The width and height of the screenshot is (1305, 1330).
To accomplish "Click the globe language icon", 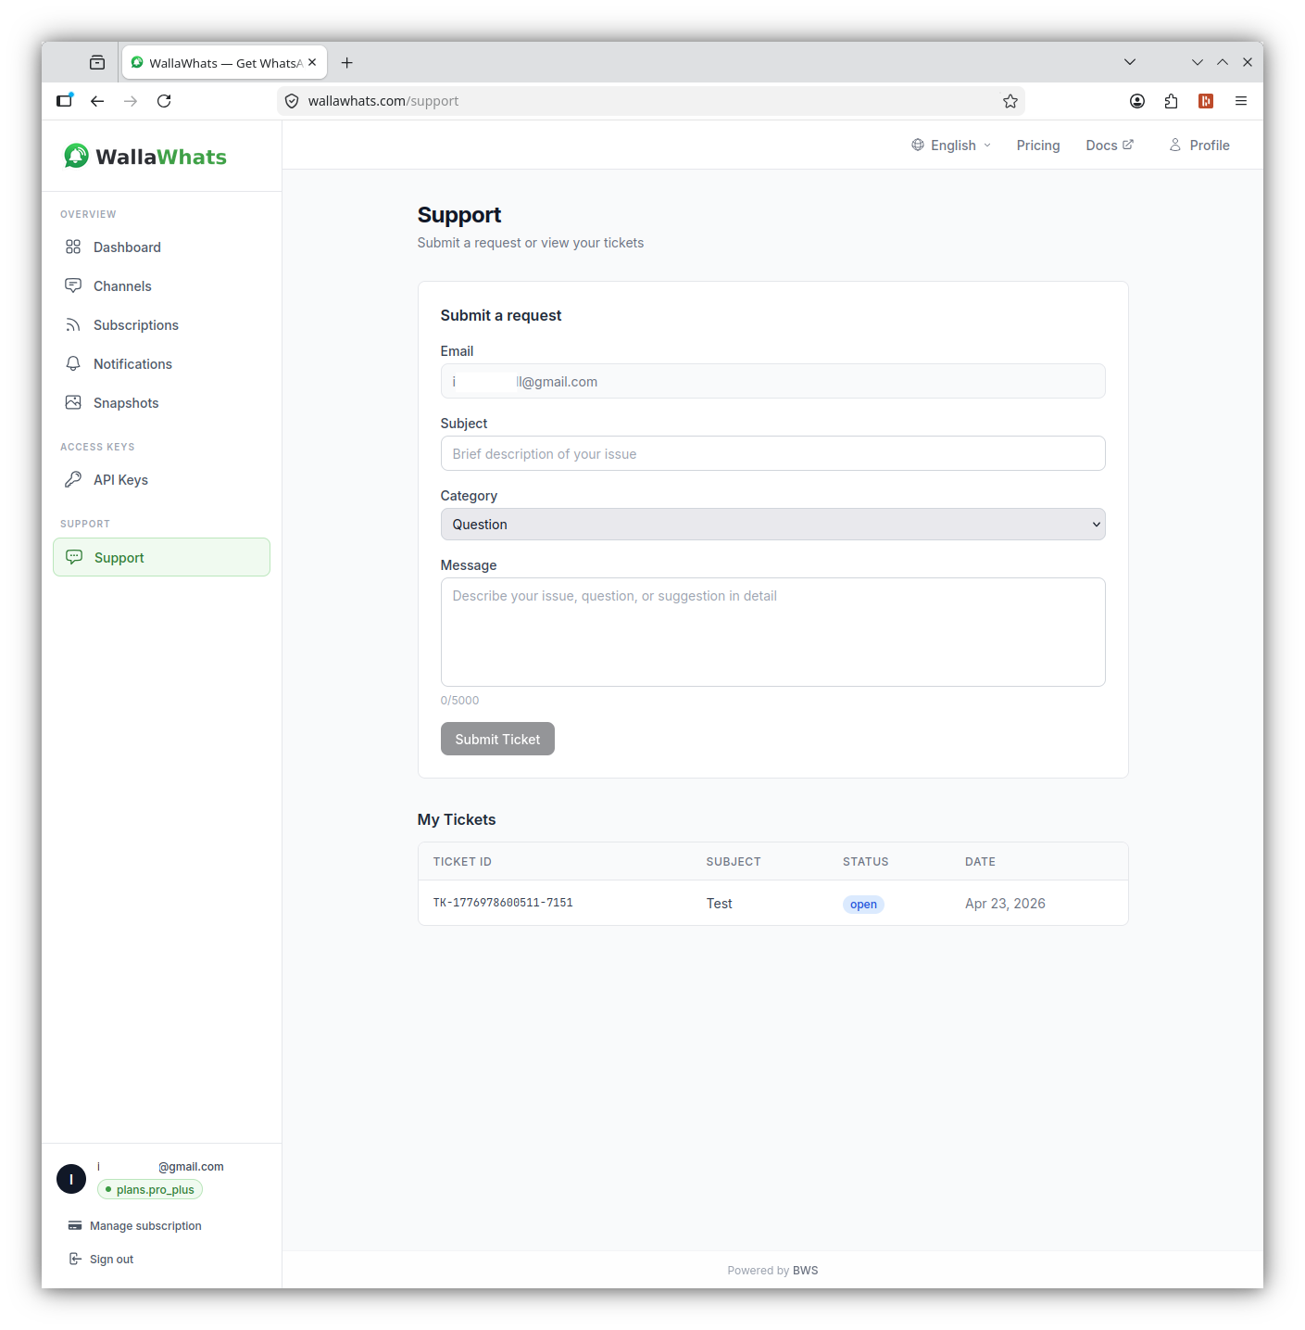I will (x=918, y=145).
